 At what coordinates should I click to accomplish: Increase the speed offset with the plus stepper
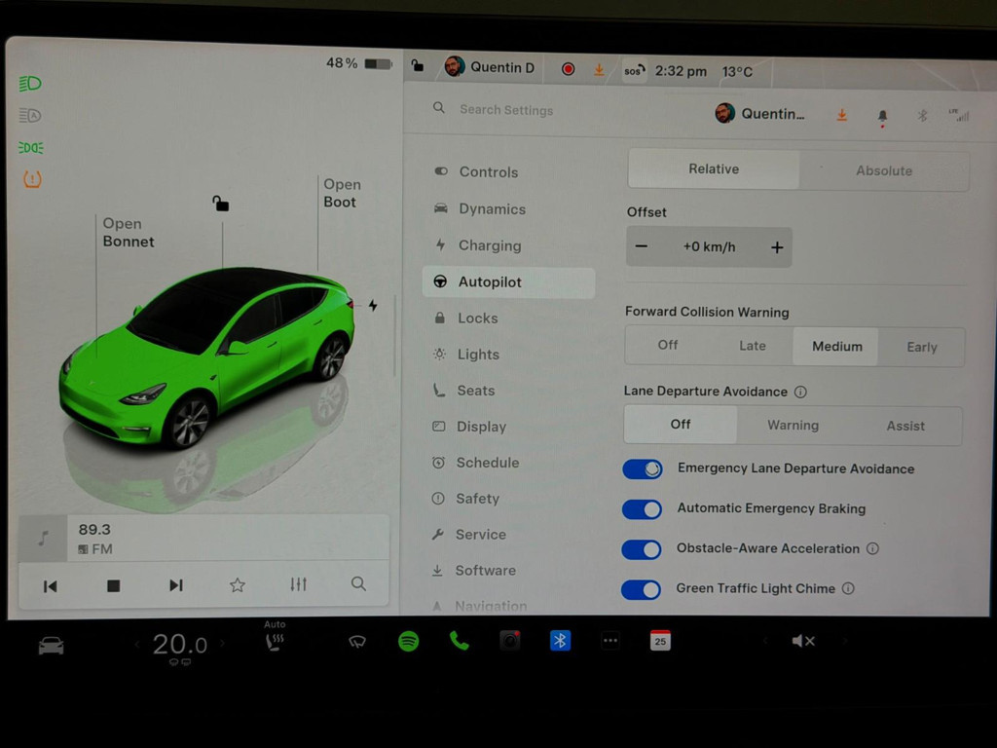coord(777,246)
